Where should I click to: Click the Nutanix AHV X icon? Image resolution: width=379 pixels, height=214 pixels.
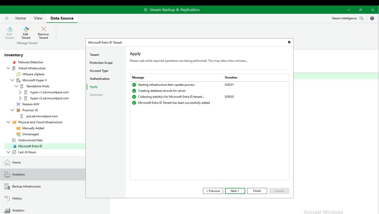click(x=18, y=104)
